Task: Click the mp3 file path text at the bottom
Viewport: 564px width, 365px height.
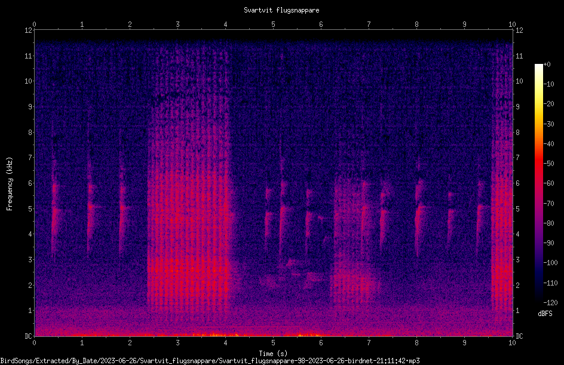Action: click(x=210, y=361)
